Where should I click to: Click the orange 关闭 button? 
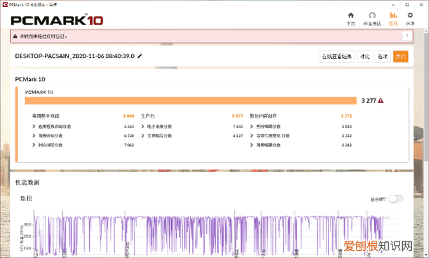tap(401, 56)
